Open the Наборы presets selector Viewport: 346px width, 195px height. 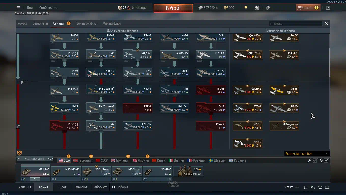pyautogui.click(x=120, y=187)
